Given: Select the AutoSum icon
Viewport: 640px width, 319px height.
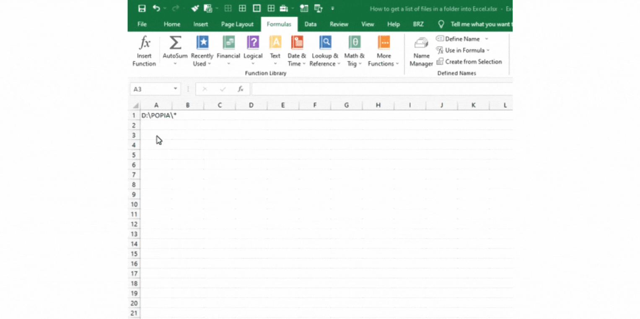Looking at the screenshot, I should (175, 44).
